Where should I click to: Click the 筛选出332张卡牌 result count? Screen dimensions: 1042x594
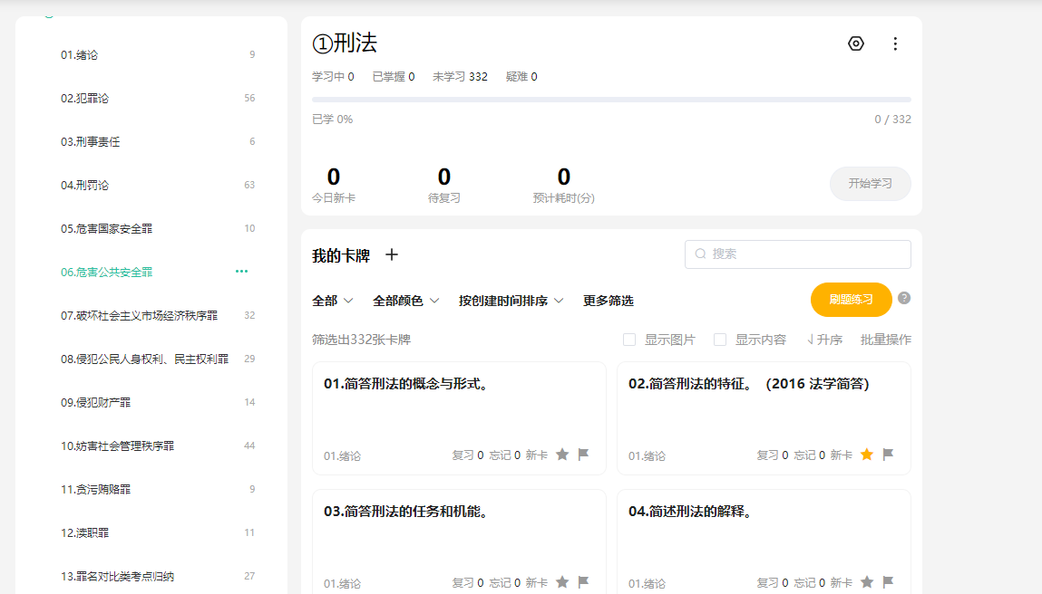point(362,340)
